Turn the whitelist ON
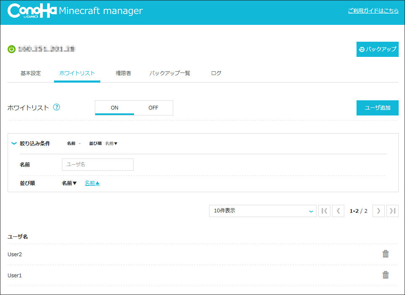This screenshot has height=295, width=405. pyautogui.click(x=115, y=108)
